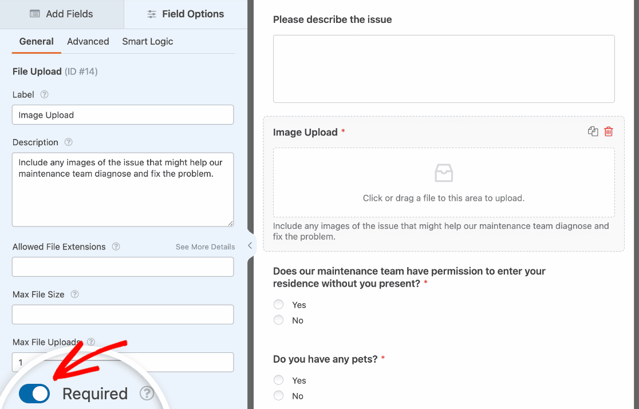Click into the Description text area
The image size is (639, 409).
pyautogui.click(x=123, y=190)
